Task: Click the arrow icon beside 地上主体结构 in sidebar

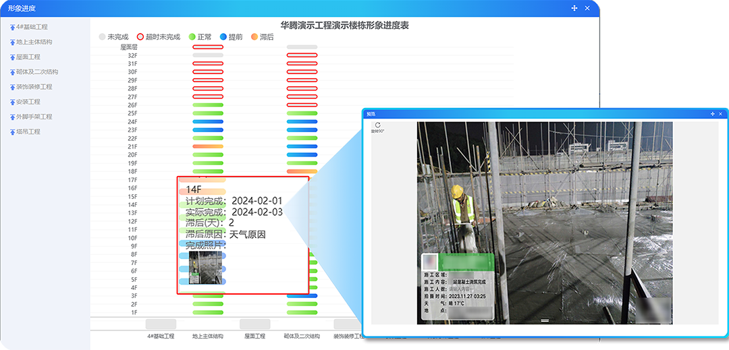Action: [13, 42]
